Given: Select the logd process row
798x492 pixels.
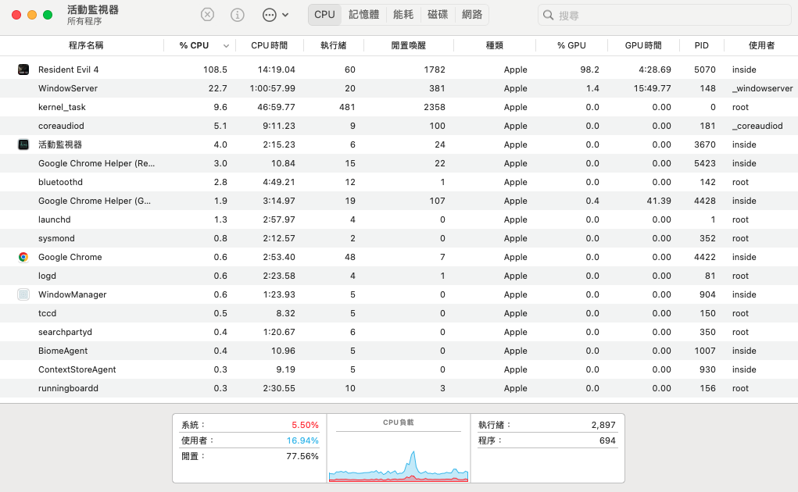Looking at the screenshot, I should click(x=399, y=276).
